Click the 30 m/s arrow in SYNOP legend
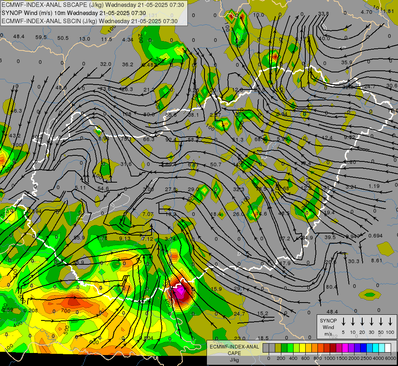This screenshot has width=398, height=366. [371, 322]
